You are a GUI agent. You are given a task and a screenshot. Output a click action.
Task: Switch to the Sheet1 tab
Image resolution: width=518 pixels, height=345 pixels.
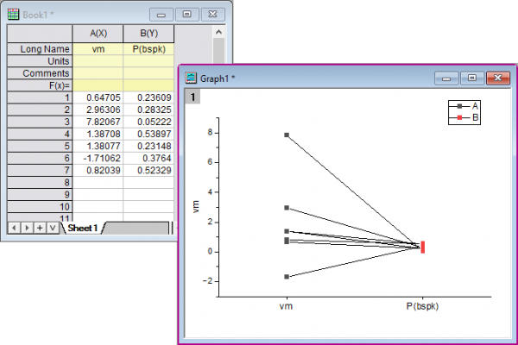pos(83,228)
